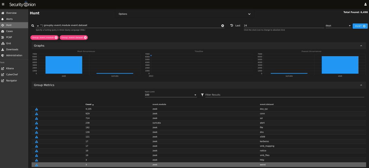369x168 pixels.
Task: Collapse the Group Metrics section
Action: coord(361,85)
